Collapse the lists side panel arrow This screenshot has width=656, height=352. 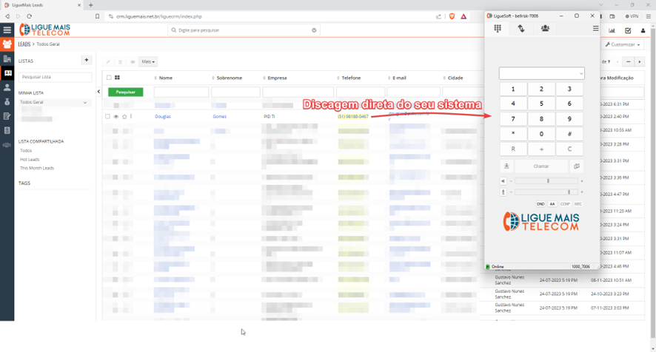pyautogui.click(x=98, y=92)
